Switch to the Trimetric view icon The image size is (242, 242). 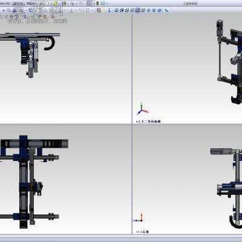tap(154, 10)
